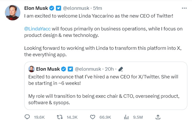The image size is (192, 122).
Task: Click the Twitter bird badge in quoted tweet
Action: 70,69
